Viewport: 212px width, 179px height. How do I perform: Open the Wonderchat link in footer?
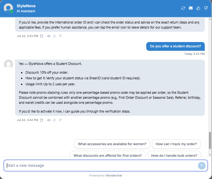click(114, 176)
